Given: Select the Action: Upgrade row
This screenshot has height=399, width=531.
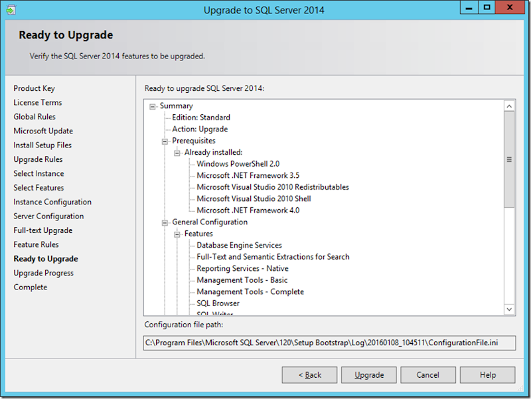Looking at the screenshot, I should [x=200, y=129].
